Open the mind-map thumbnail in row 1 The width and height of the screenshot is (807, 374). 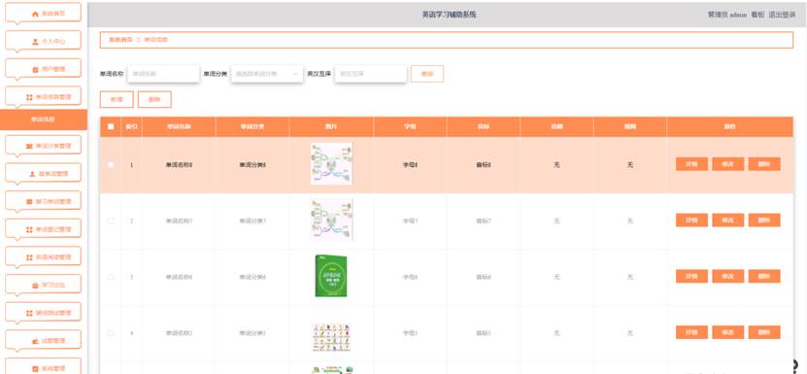(x=331, y=164)
